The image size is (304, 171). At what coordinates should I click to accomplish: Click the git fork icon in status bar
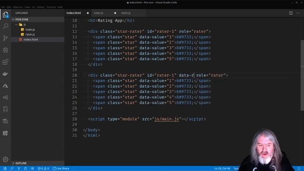tap(19, 169)
